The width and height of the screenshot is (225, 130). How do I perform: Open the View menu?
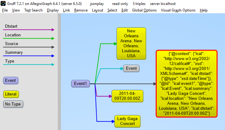pos(16,10)
